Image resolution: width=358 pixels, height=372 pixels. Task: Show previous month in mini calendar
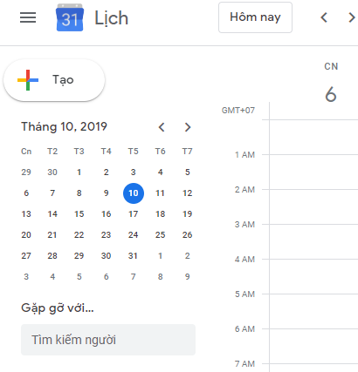pos(162,127)
